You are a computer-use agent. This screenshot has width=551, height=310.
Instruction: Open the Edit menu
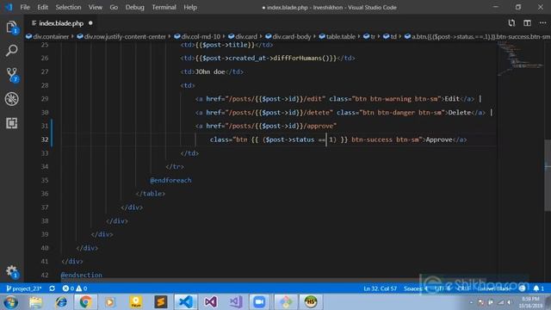(x=42, y=7)
